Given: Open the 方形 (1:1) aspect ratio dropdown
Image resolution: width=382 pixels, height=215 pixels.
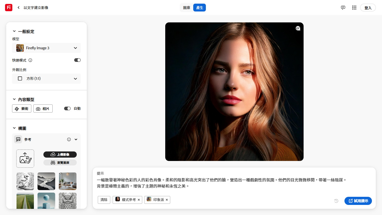Looking at the screenshot, I should [x=46, y=79].
